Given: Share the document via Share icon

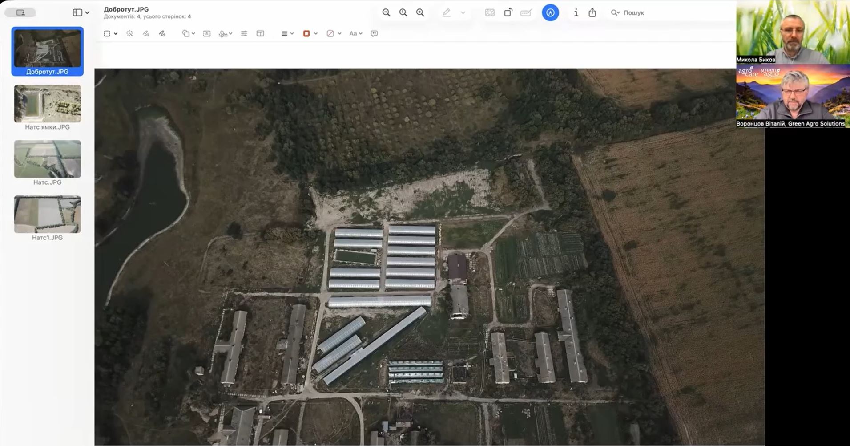Looking at the screenshot, I should (592, 13).
